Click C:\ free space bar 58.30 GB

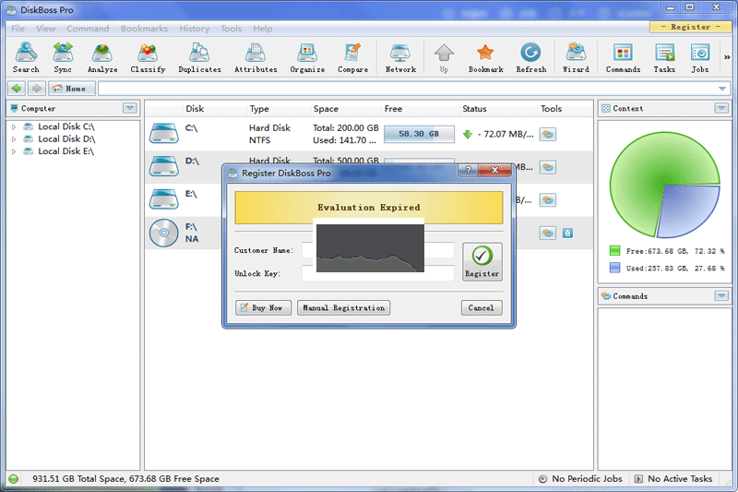[419, 134]
